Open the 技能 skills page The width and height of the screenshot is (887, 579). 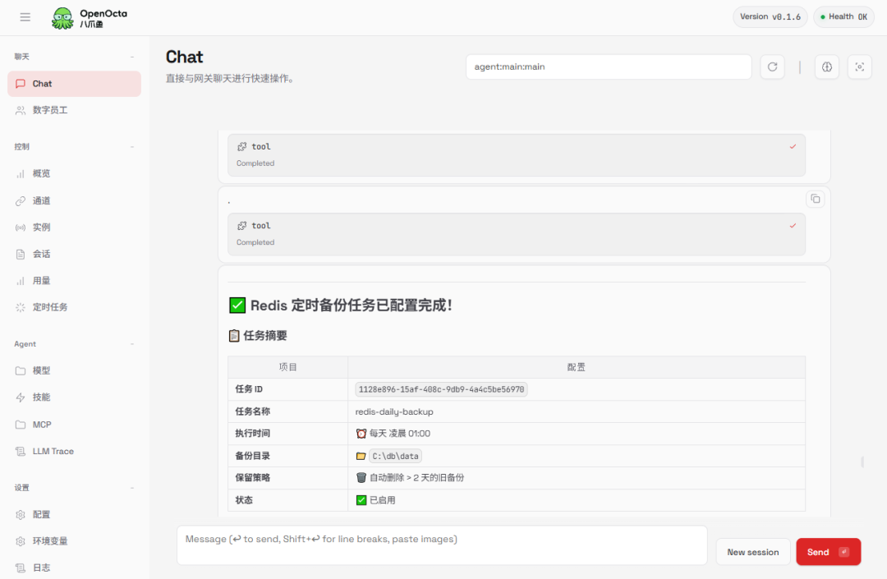coord(41,397)
